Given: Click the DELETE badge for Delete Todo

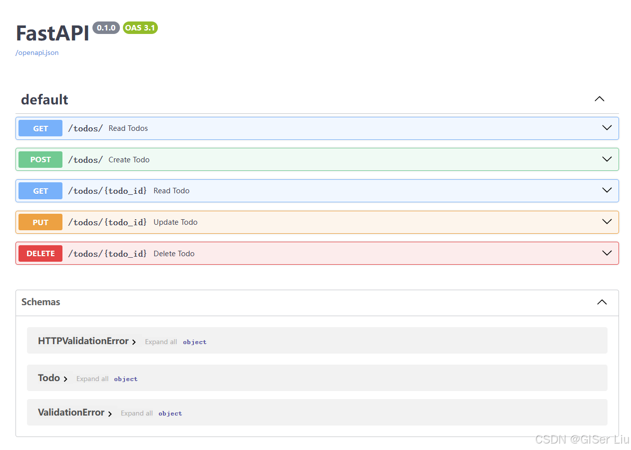Looking at the screenshot, I should 40,253.
